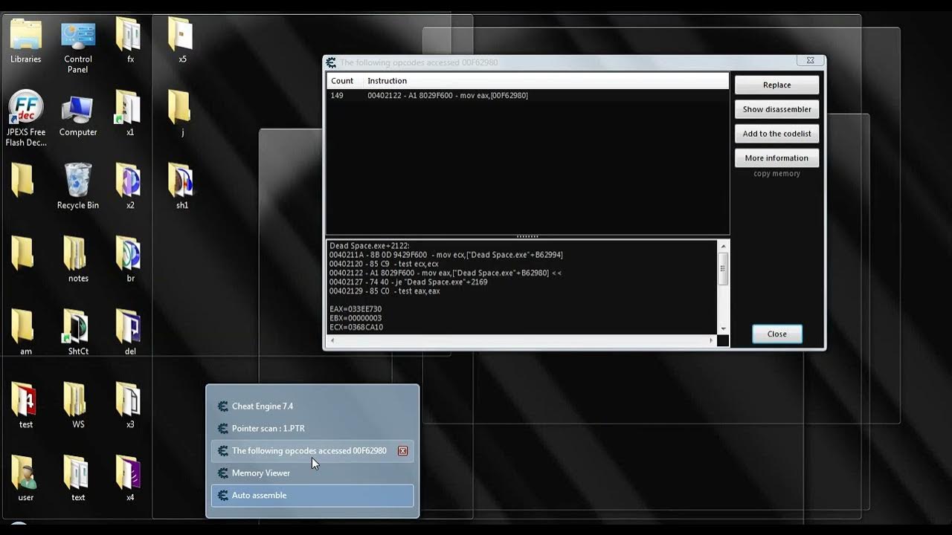Select the text folder

tap(78, 479)
